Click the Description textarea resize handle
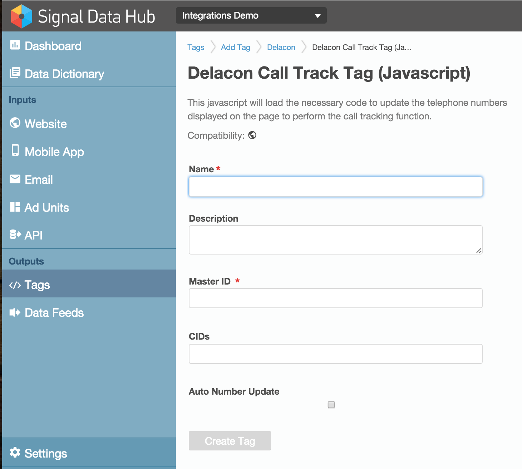Viewport: 522px width, 469px height. tap(479, 251)
